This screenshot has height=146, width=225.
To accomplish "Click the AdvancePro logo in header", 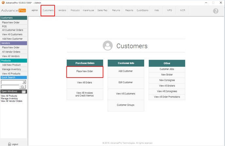I will 13,10.
